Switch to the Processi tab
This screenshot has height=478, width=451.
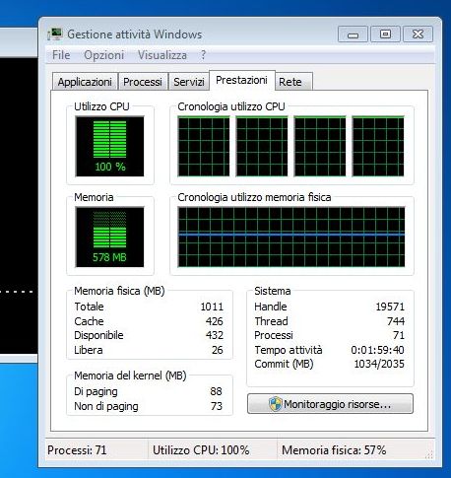[143, 82]
